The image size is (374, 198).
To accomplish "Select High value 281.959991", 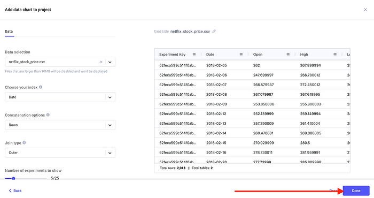I will click(310, 153).
